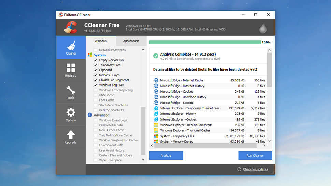Open the Check for updates link
The image size is (331, 186).
click(256, 169)
